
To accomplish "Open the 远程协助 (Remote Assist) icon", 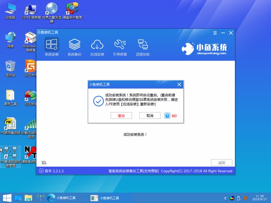I will click(143, 47).
